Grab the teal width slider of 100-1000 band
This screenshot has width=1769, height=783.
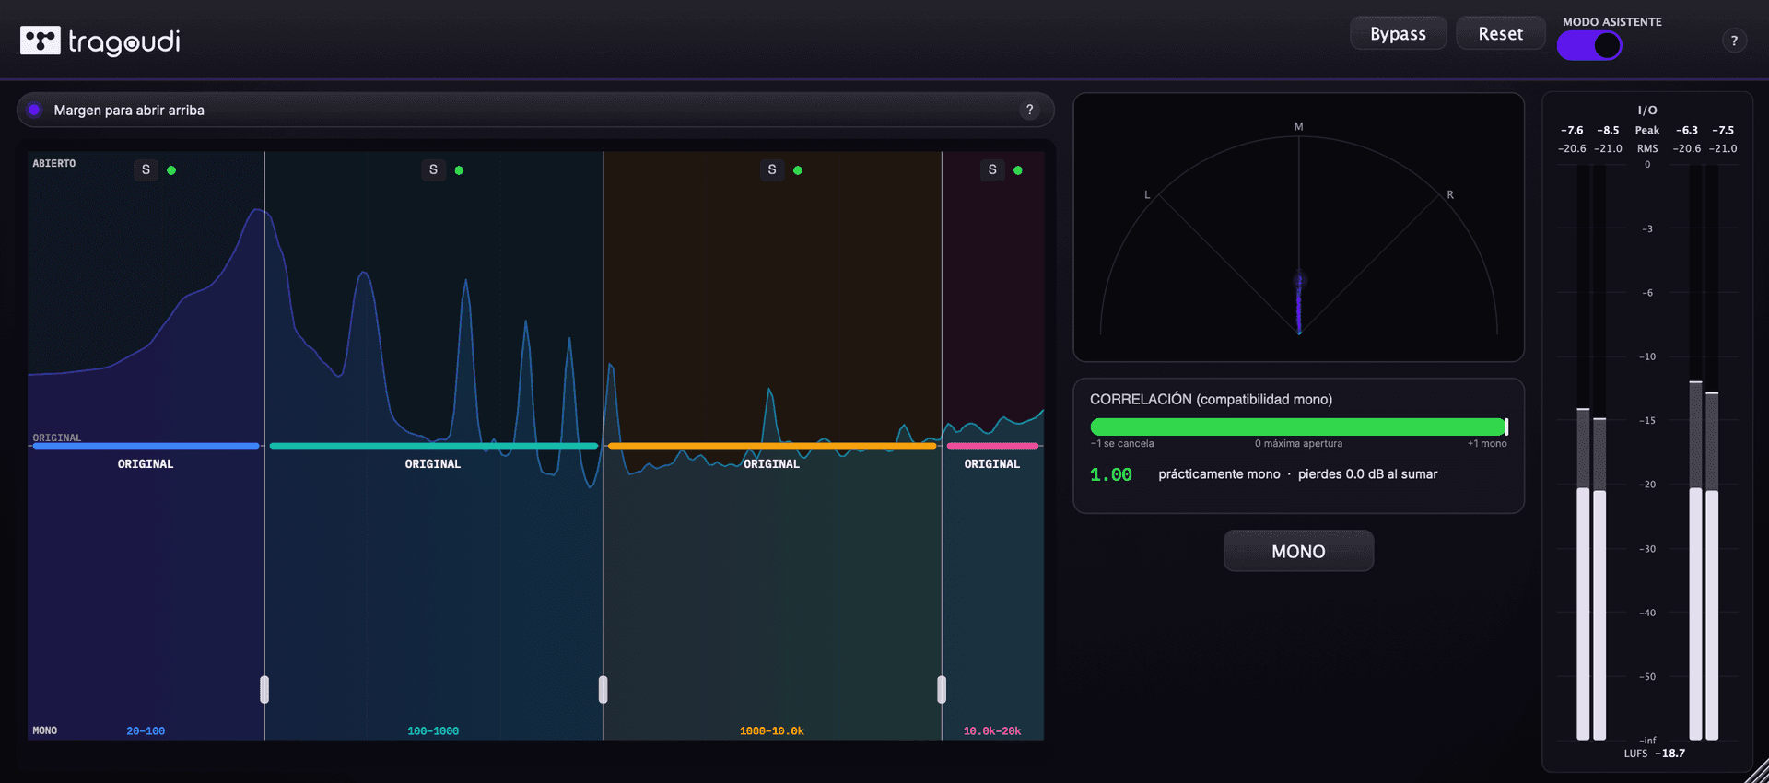coord(433,446)
